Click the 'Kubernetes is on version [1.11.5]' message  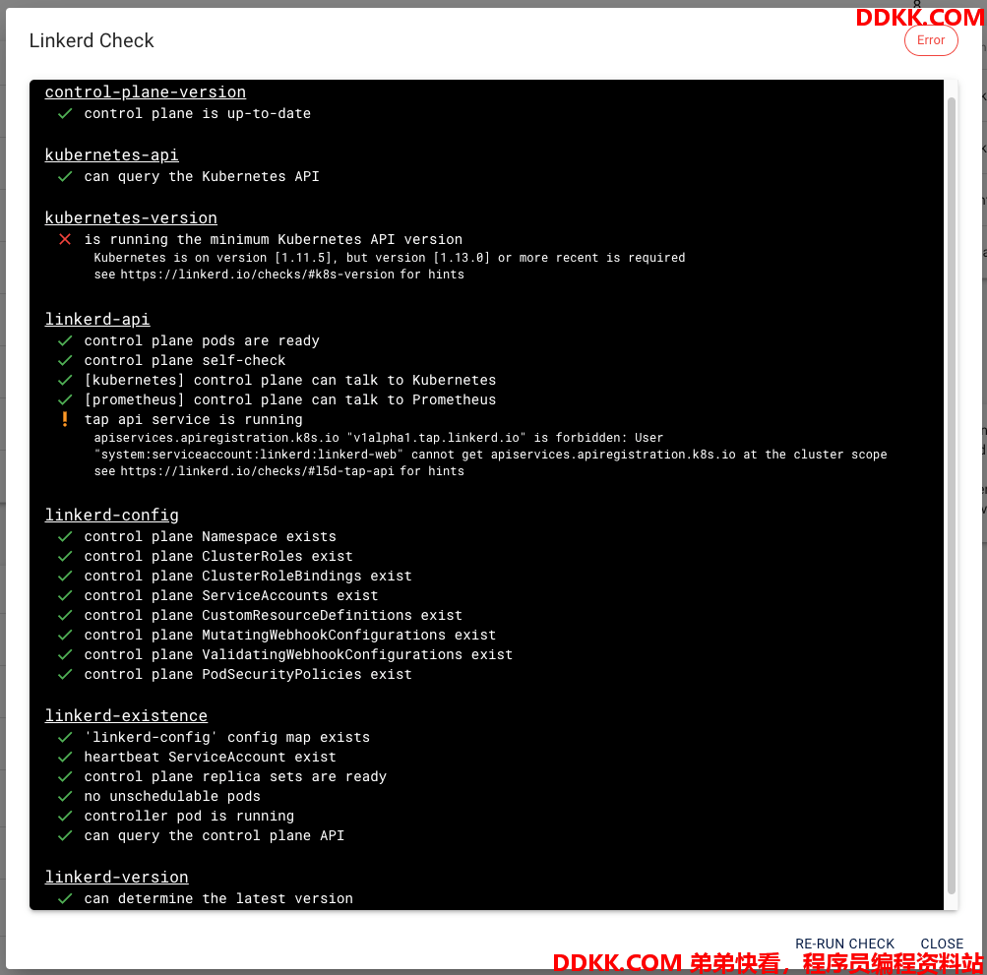[x=390, y=258]
